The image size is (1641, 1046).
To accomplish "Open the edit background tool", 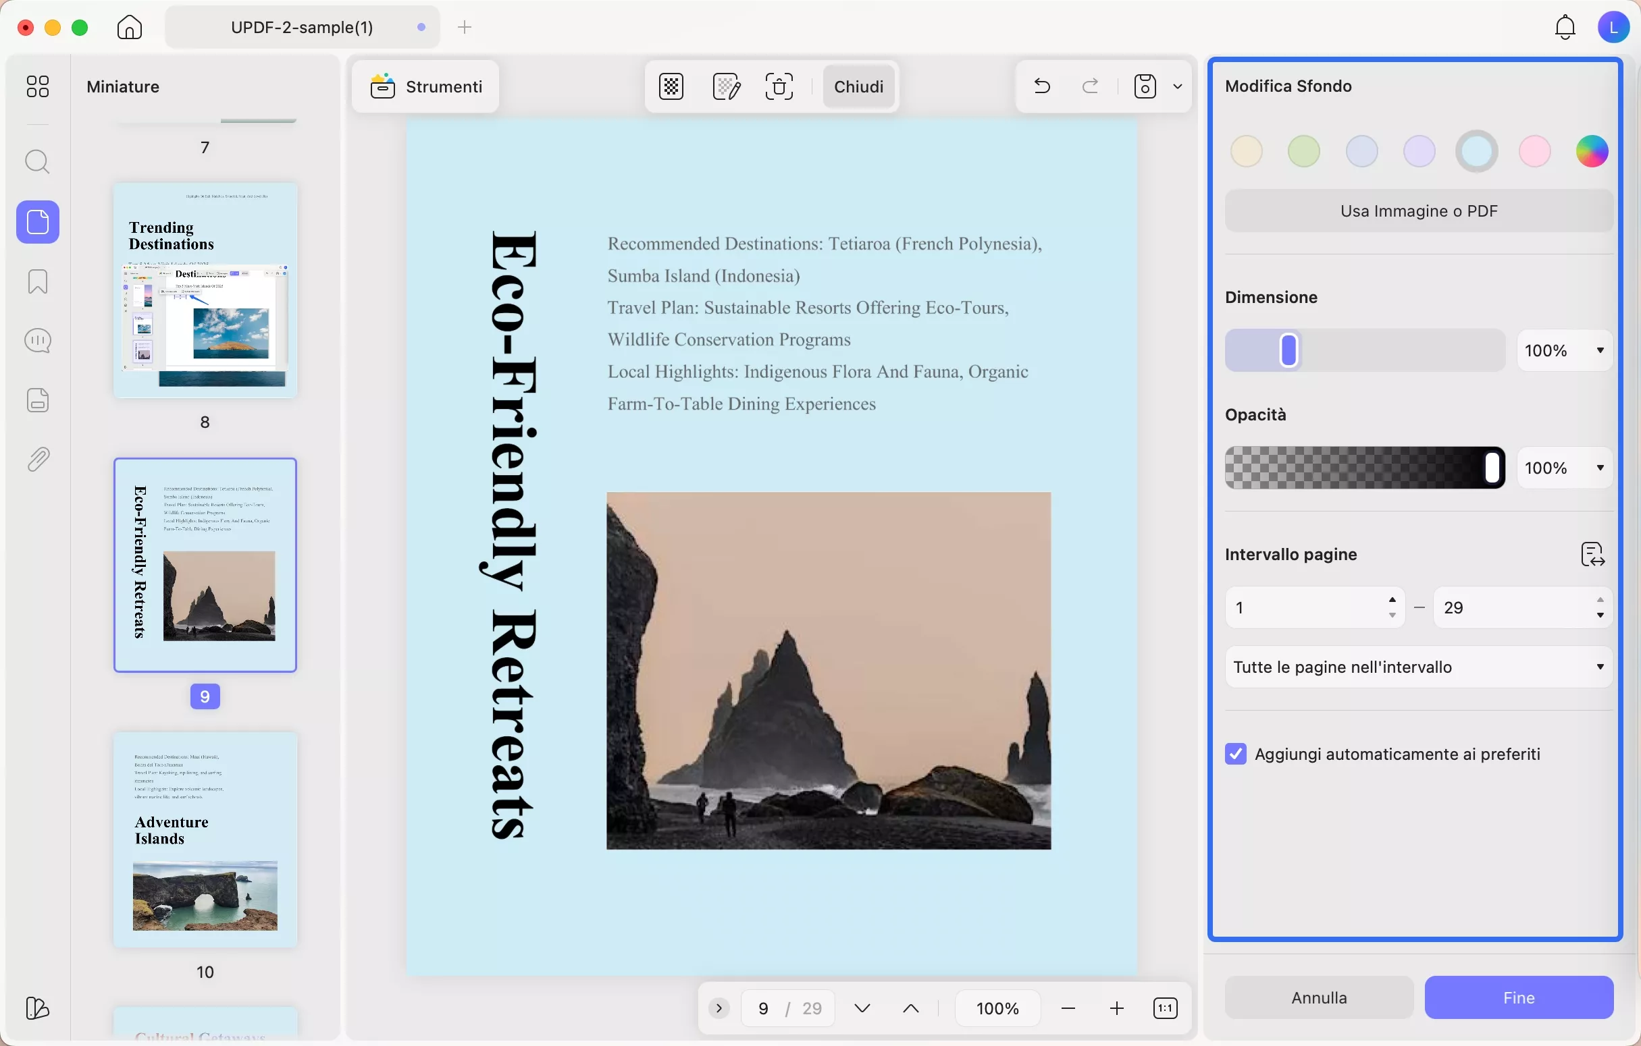I will pos(726,86).
